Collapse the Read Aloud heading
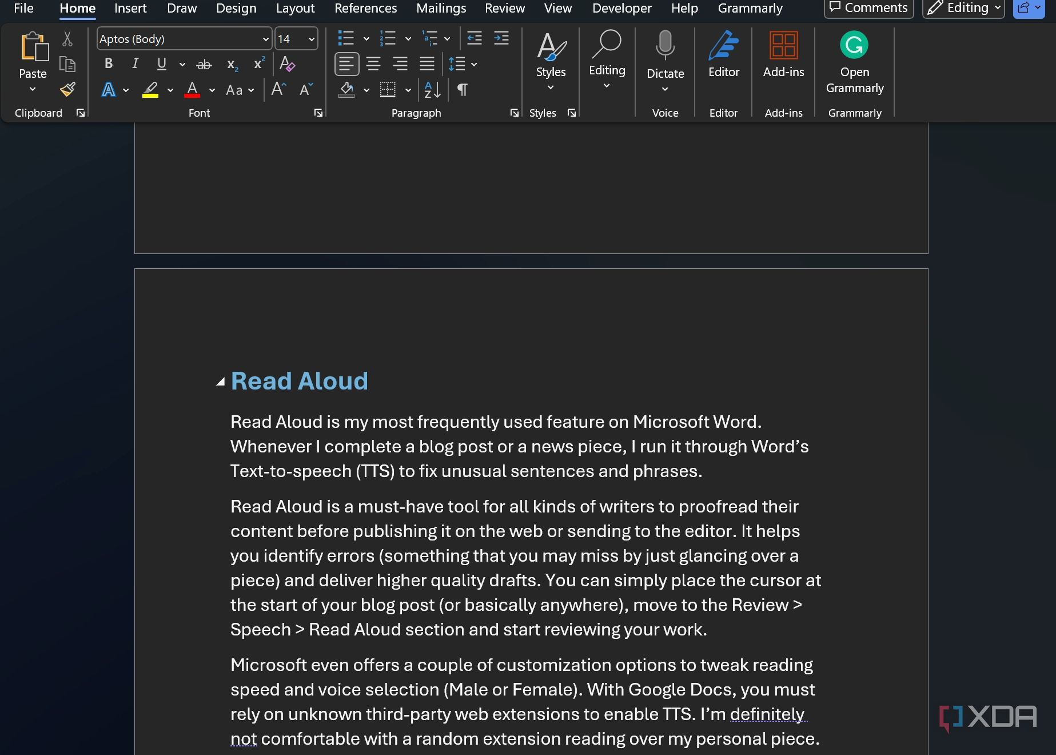 pyautogui.click(x=220, y=382)
